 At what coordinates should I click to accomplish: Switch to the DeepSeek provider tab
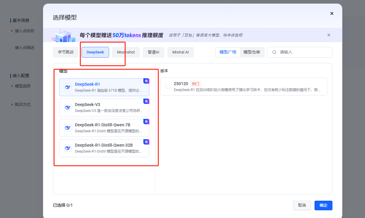point(95,52)
